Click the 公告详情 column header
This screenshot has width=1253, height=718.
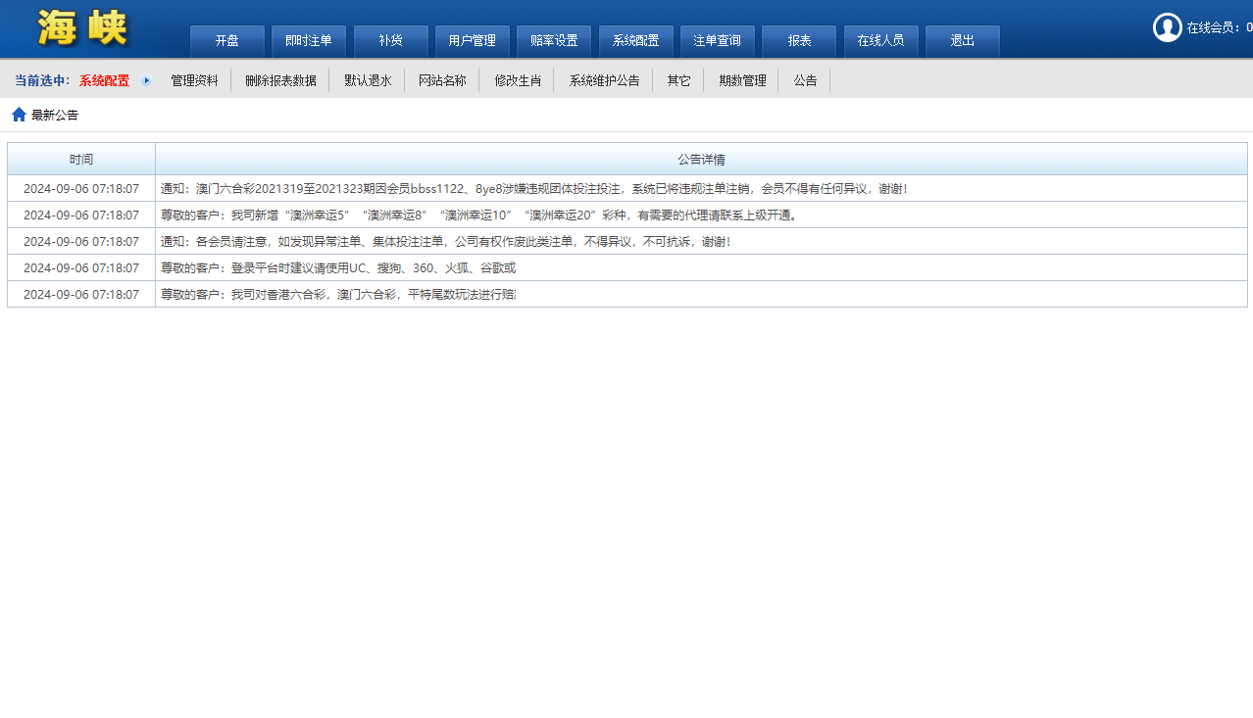[701, 159]
